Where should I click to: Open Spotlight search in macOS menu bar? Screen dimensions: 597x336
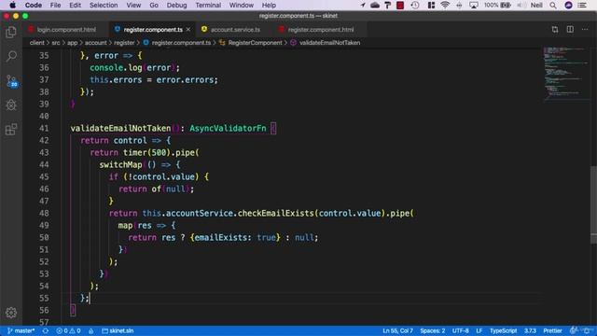click(x=553, y=5)
